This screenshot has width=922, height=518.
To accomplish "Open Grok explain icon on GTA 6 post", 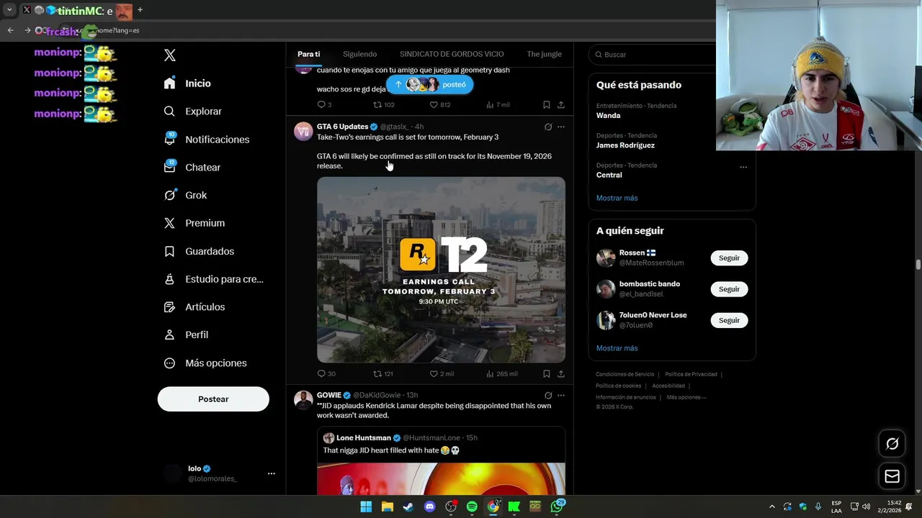I will click(548, 127).
